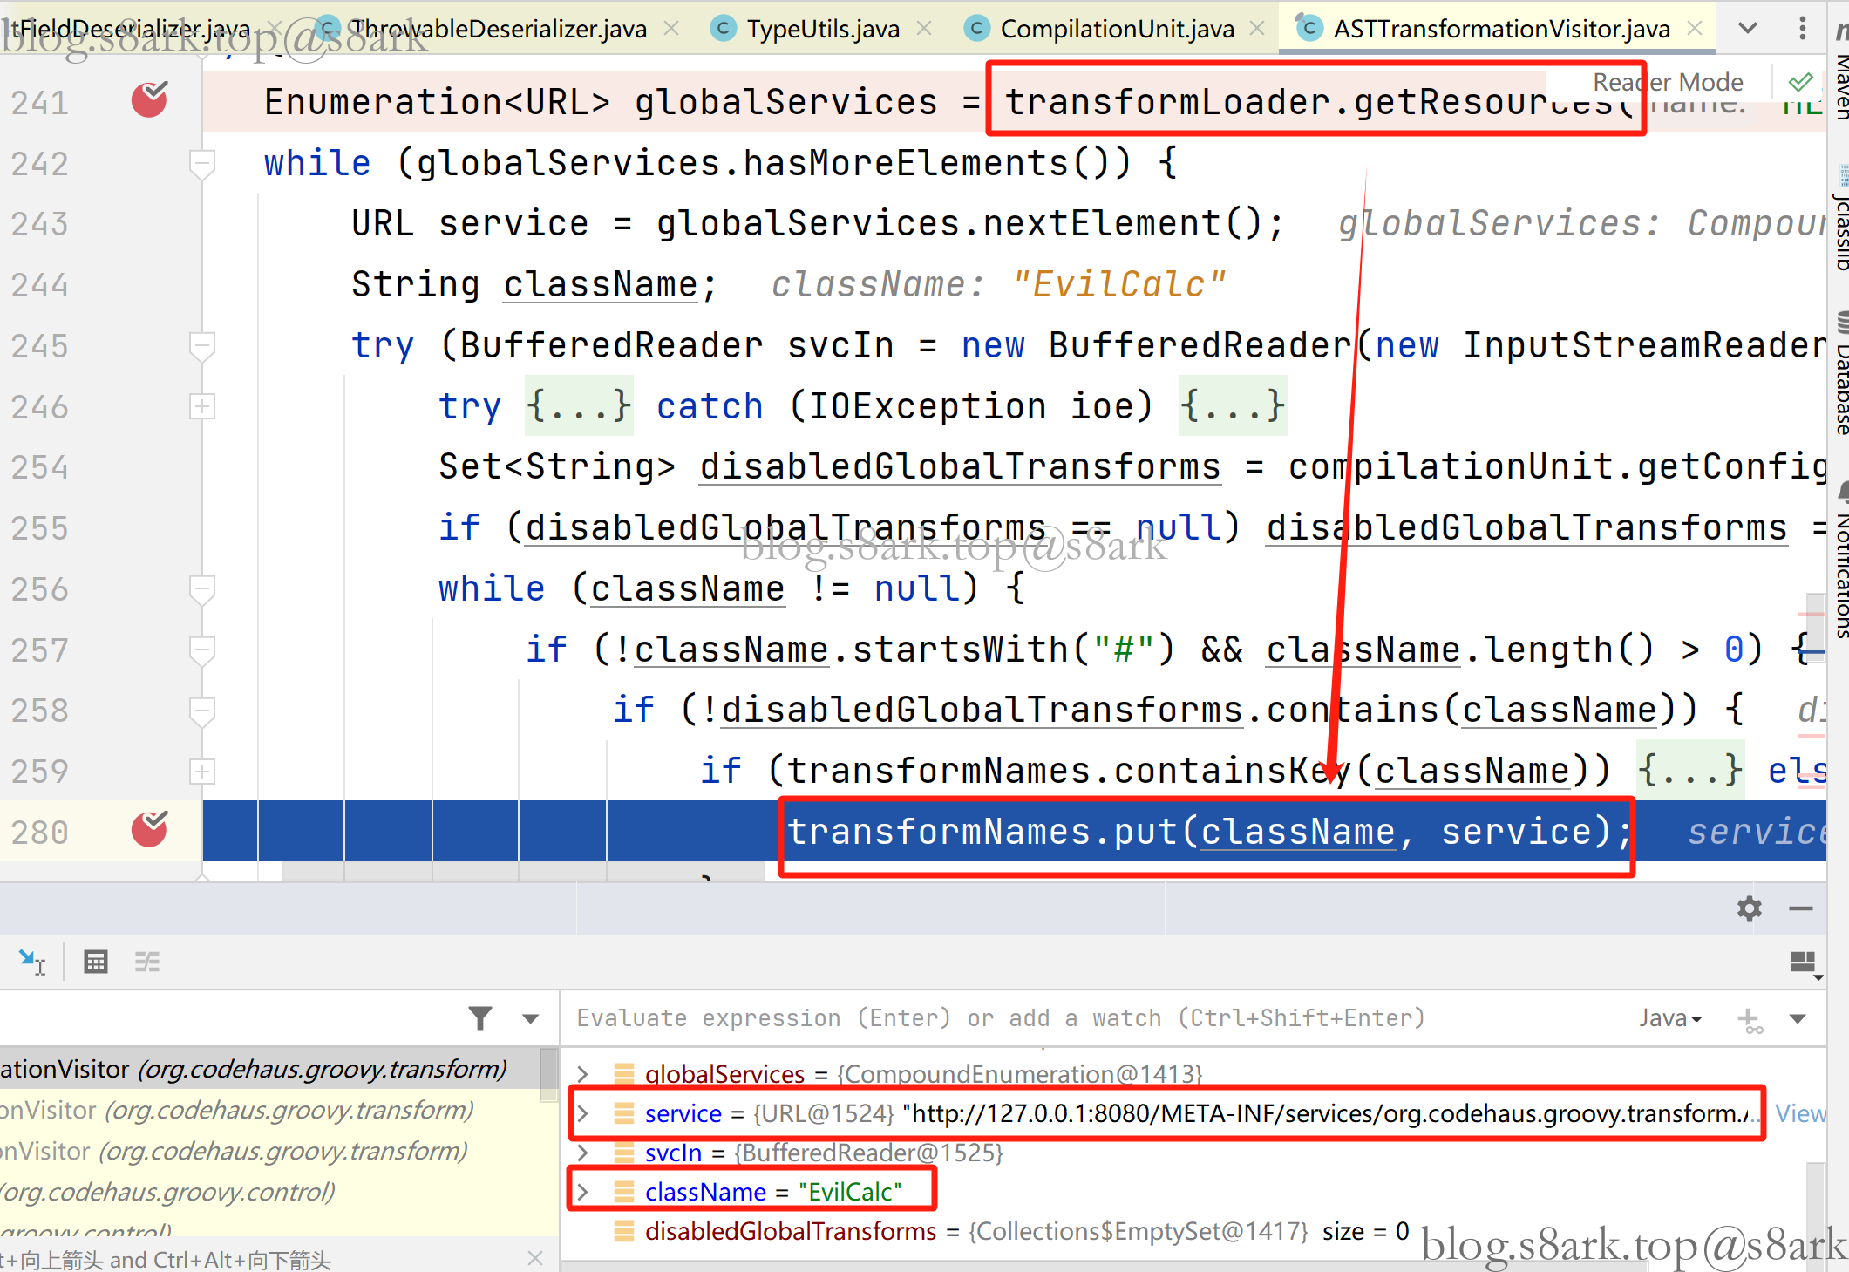The image size is (1849, 1272).
Task: Click the add watch plus icon
Action: (1749, 1019)
